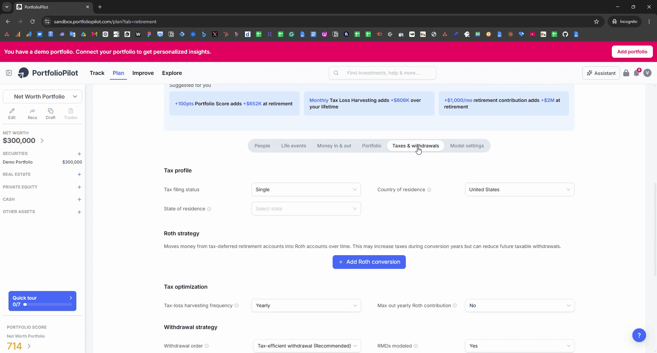The width and height of the screenshot is (657, 353).
Task: Switch to the Model settings tab
Action: tap(467, 146)
